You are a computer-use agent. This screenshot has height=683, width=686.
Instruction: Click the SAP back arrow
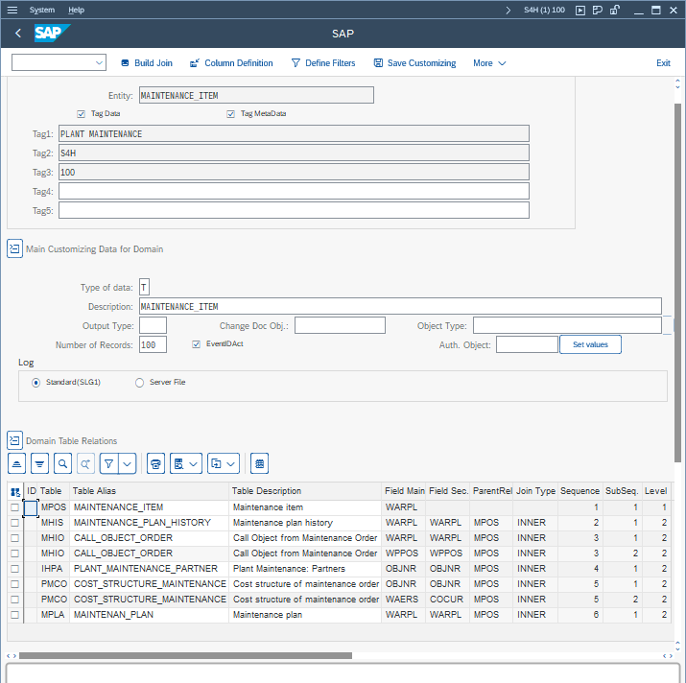pyautogui.click(x=18, y=34)
